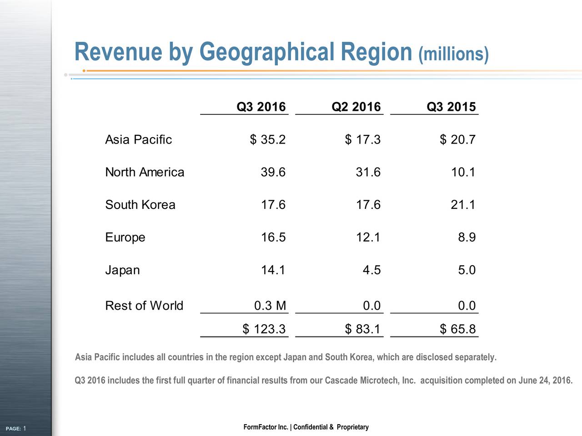The image size is (582, 436).
Task: Select the '5.0' Japan value
Action: coord(467,270)
